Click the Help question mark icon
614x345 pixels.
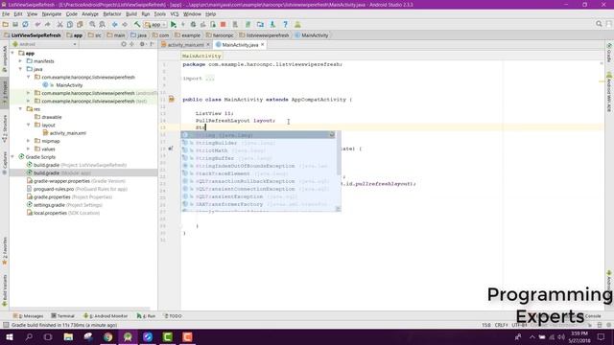point(286,24)
